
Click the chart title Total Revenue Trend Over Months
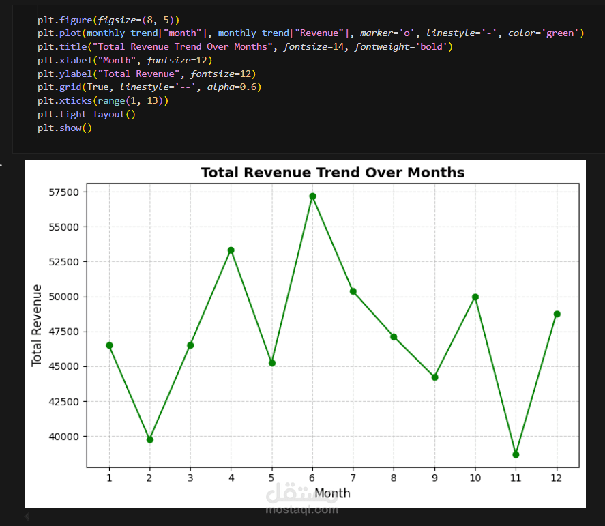[333, 173]
